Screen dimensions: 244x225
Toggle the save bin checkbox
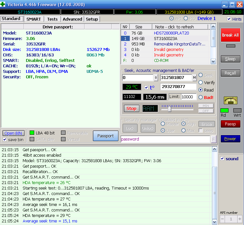[5, 139]
